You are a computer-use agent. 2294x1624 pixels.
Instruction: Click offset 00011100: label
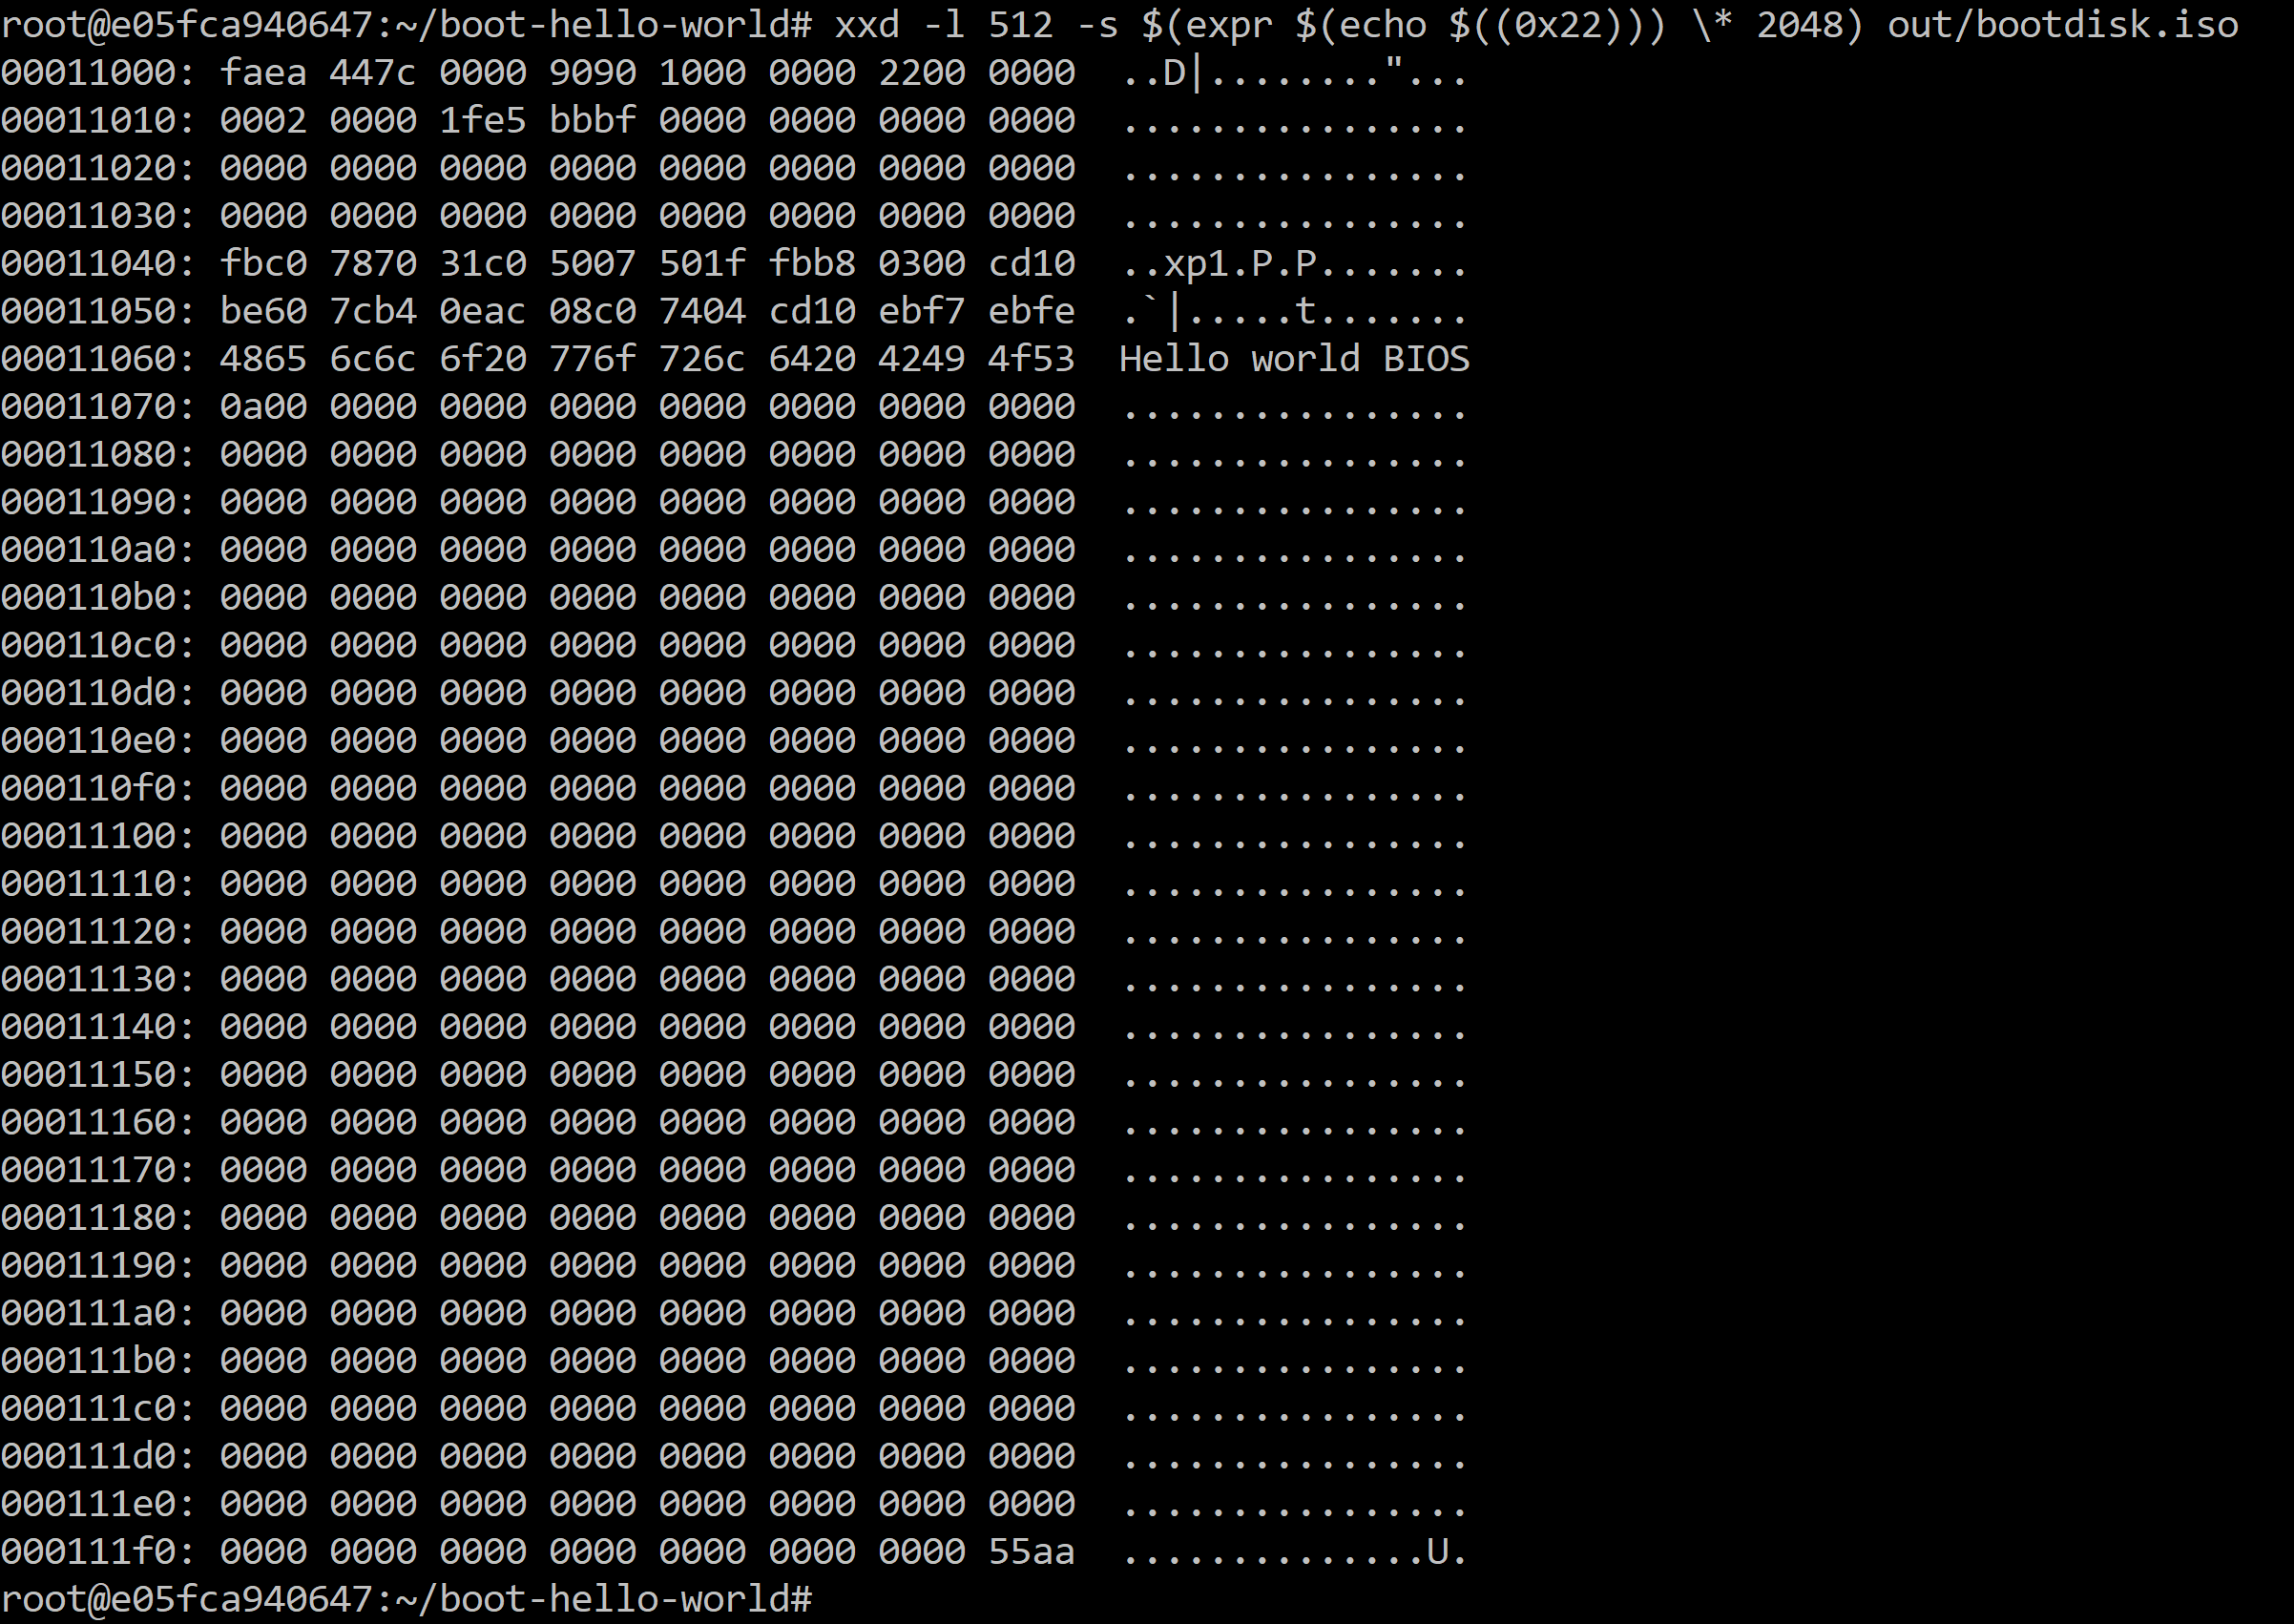click(98, 836)
